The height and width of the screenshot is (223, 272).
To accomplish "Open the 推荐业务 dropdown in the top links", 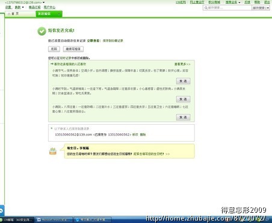I will click(233, 2).
